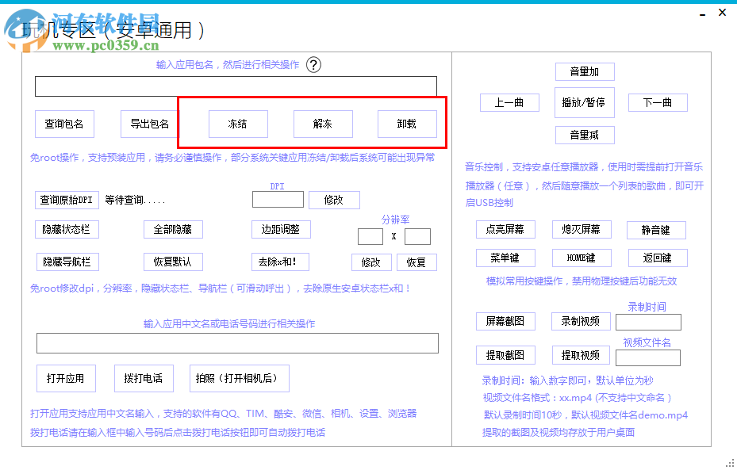The height and width of the screenshot is (470, 737).
Task: Click the 视频文件名 input field
Action: pyautogui.click(x=648, y=357)
